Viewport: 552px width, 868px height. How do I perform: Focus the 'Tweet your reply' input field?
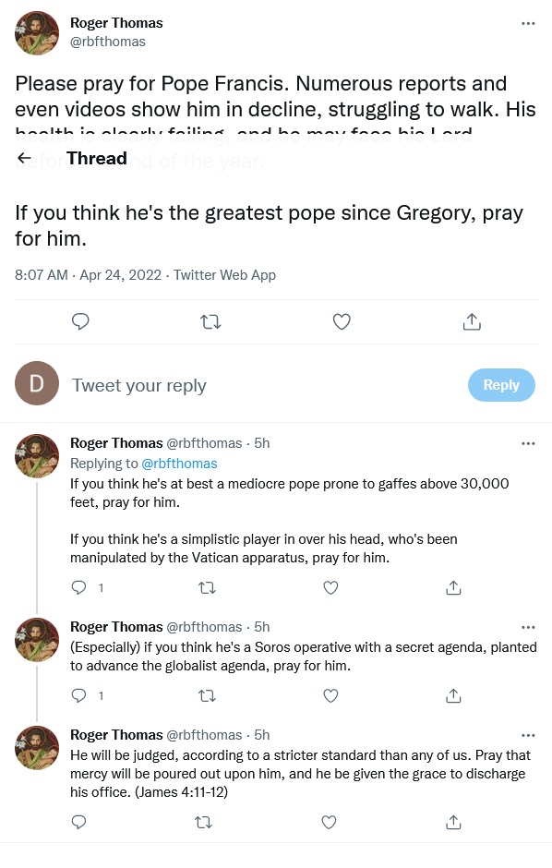point(266,385)
